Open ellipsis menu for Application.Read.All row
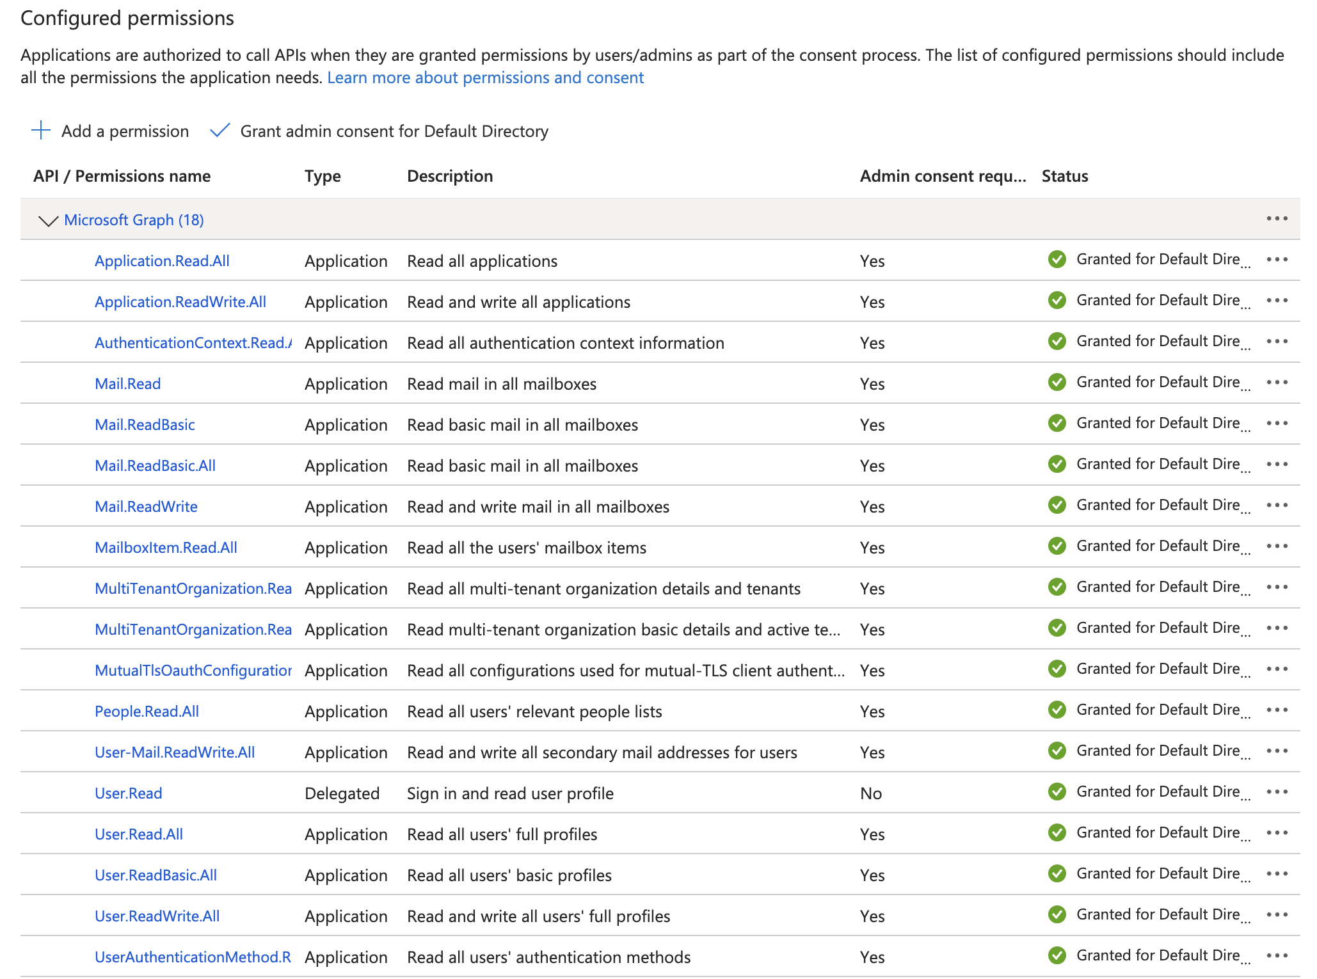Screen dimensions: 1317x979 [x=1277, y=260]
